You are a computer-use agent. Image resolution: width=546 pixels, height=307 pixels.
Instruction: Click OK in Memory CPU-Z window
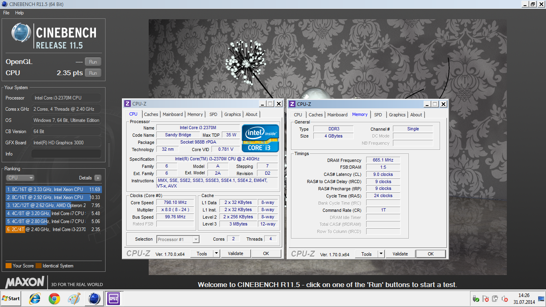click(x=431, y=253)
